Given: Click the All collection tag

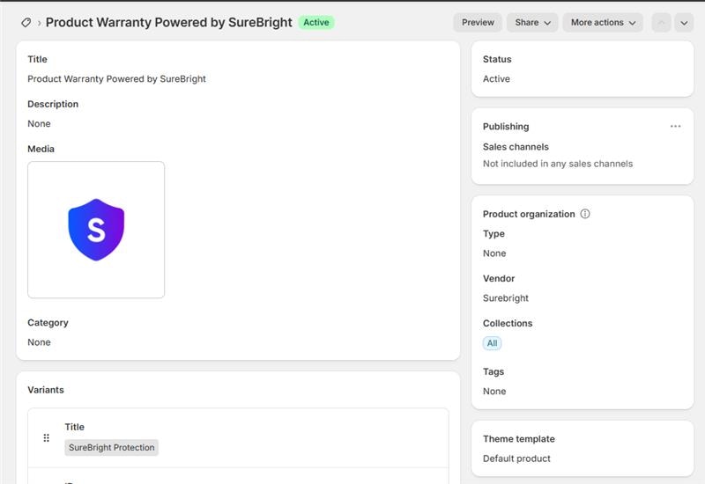Looking at the screenshot, I should coord(493,343).
